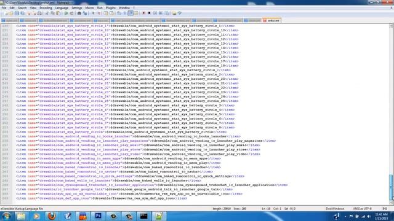Open the Window menu
Screen dimensions: 394x221
click(124, 8)
